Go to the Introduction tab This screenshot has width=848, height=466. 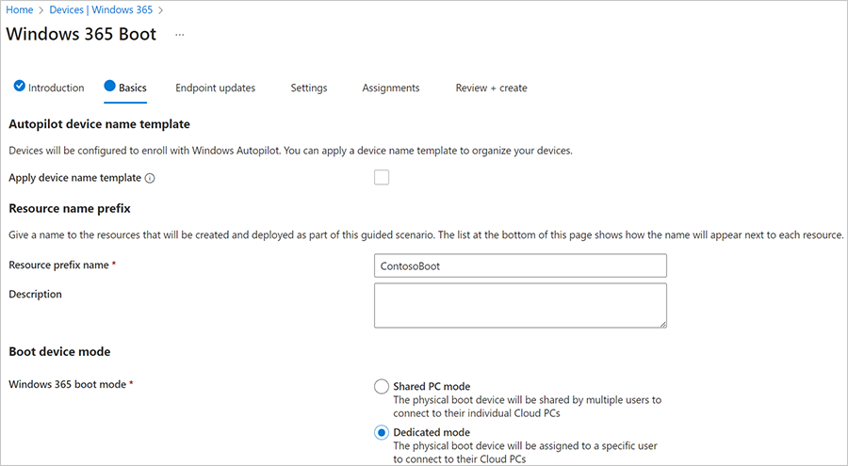pos(57,88)
